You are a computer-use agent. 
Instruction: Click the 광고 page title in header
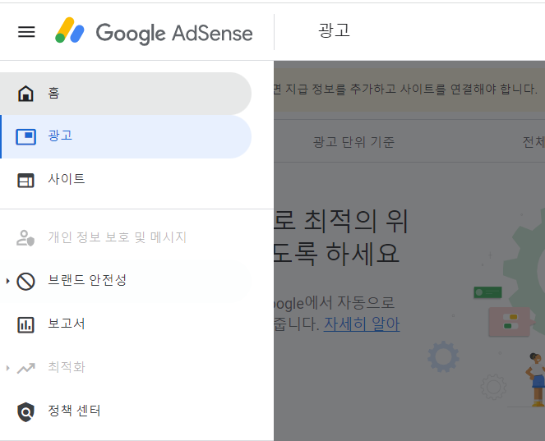coord(334,30)
